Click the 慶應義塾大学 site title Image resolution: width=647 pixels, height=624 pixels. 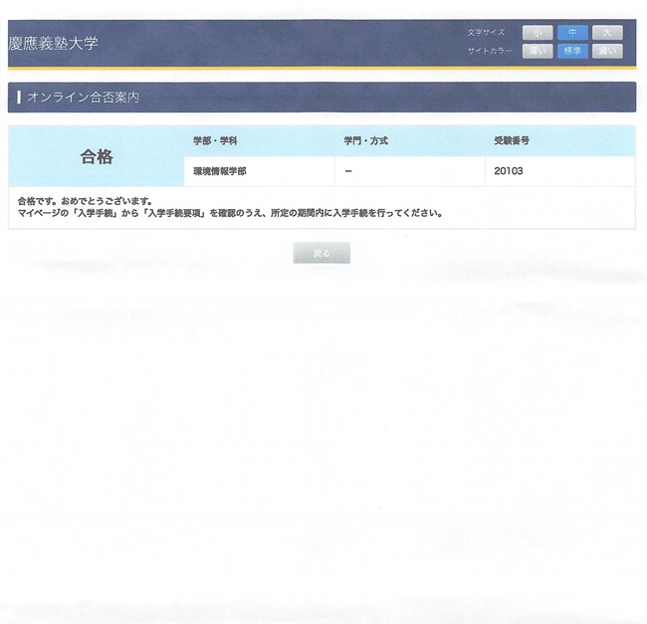pos(54,44)
